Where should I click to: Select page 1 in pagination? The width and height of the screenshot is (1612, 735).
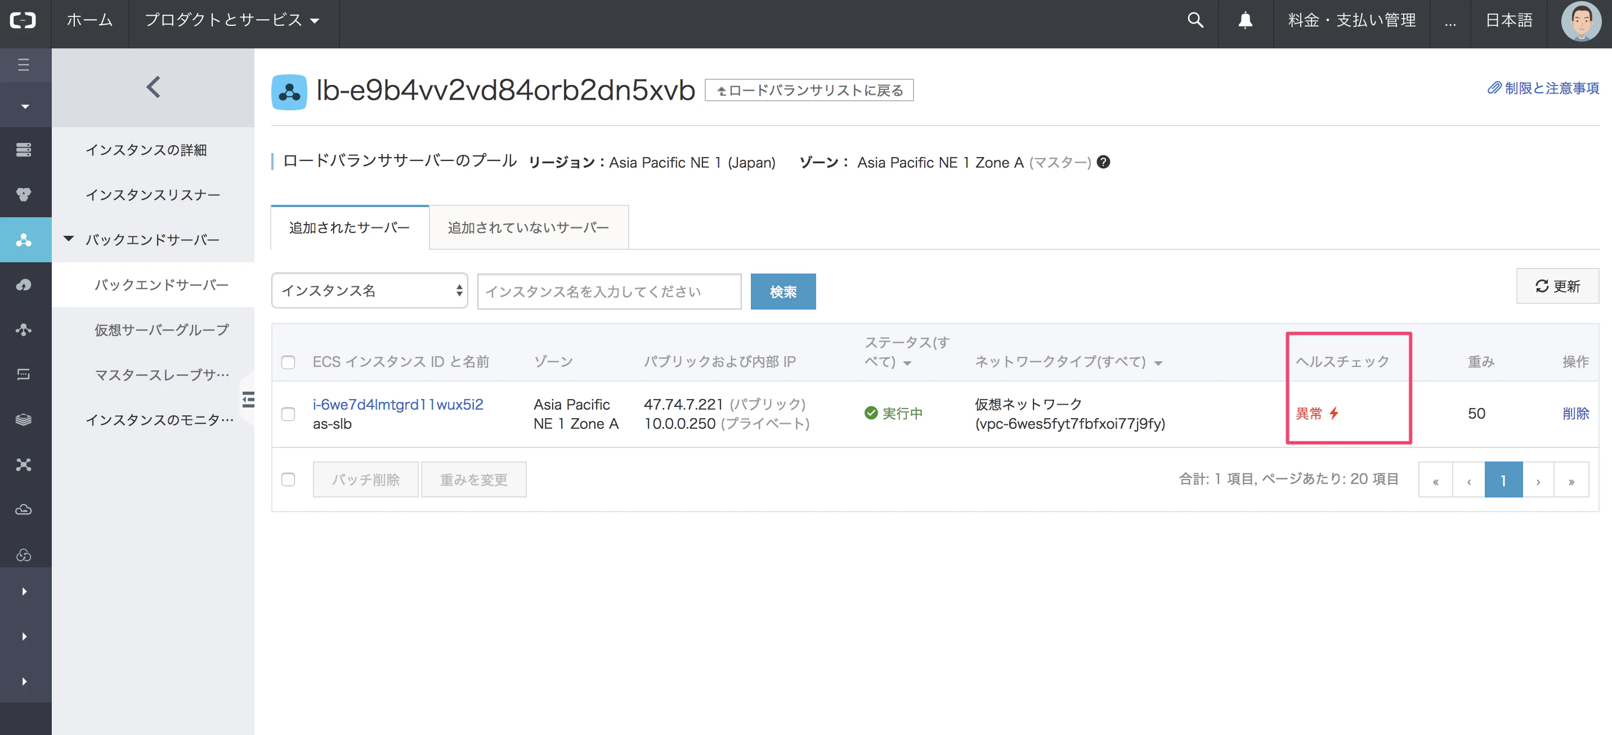coord(1503,481)
